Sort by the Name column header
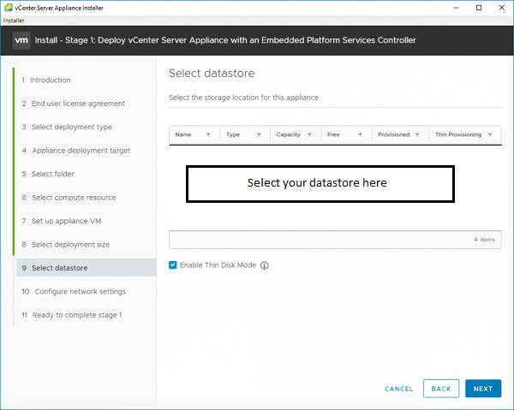Viewport: 514px width, 410px height. click(x=183, y=134)
